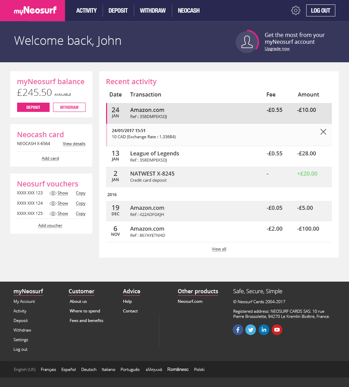Collapse the 24 Jan Amazon.com transaction row

click(x=219, y=113)
